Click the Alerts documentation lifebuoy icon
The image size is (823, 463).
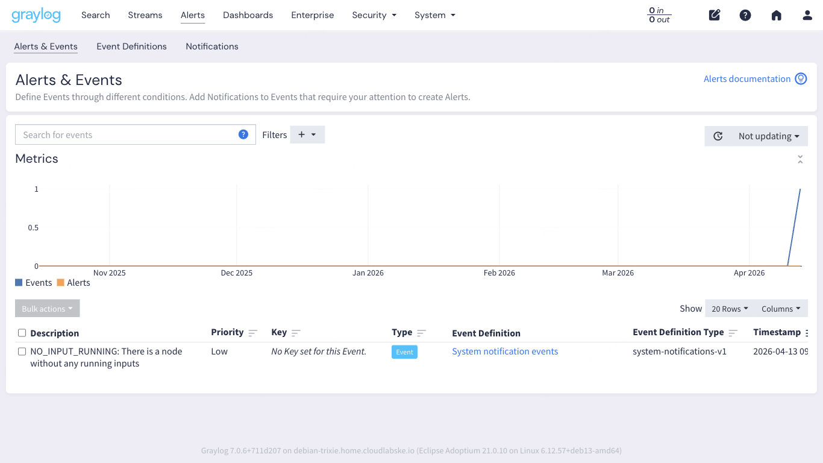click(x=801, y=78)
